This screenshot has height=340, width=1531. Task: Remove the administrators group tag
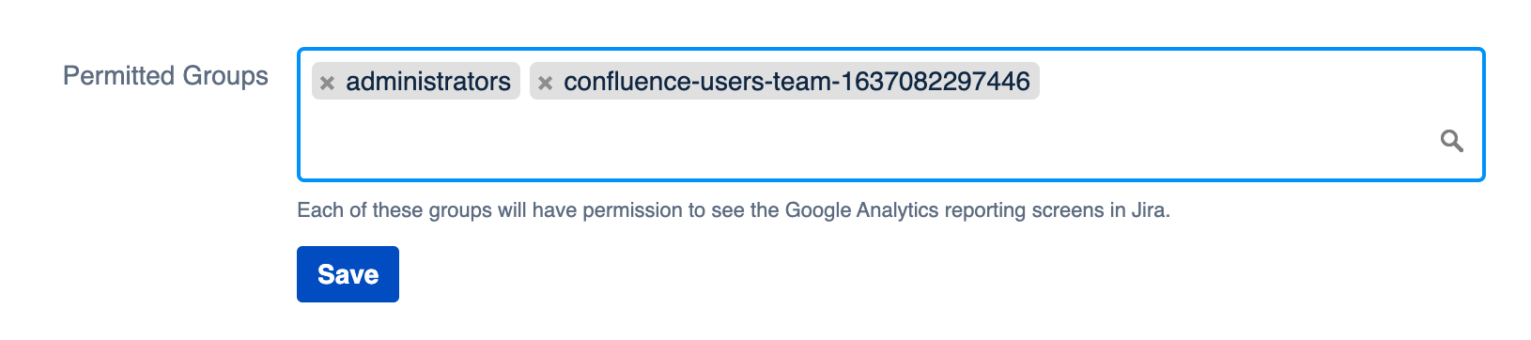point(327,83)
